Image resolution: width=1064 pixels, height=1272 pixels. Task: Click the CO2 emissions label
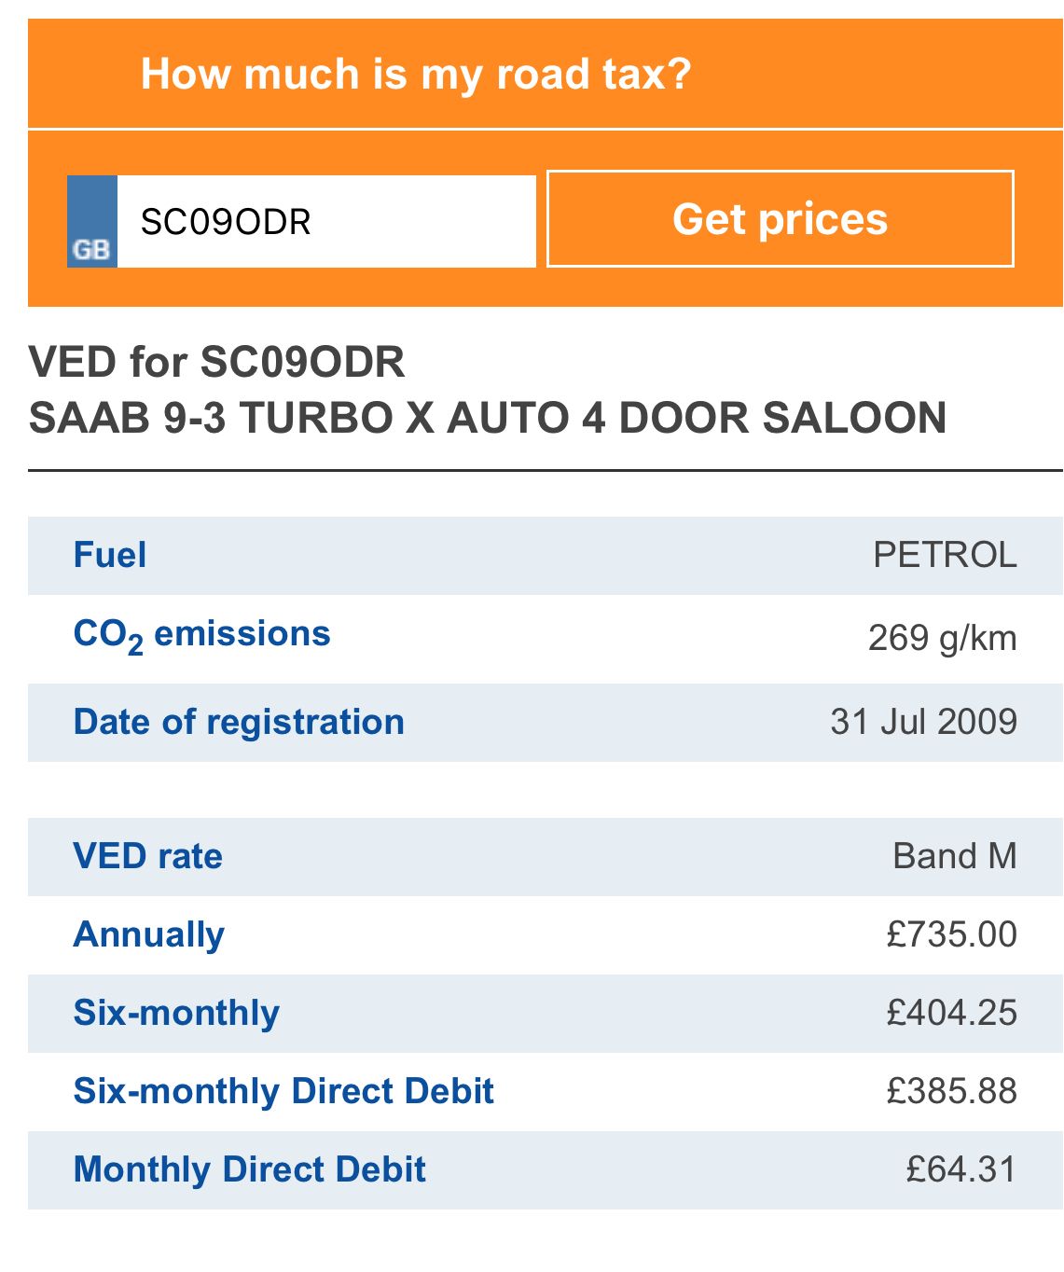pyautogui.click(x=201, y=635)
